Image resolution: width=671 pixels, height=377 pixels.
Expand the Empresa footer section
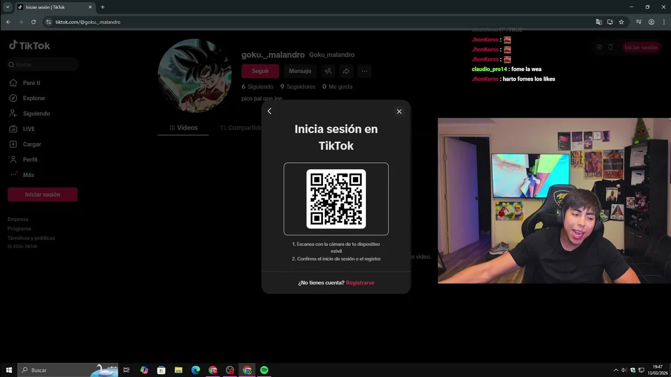[18, 219]
